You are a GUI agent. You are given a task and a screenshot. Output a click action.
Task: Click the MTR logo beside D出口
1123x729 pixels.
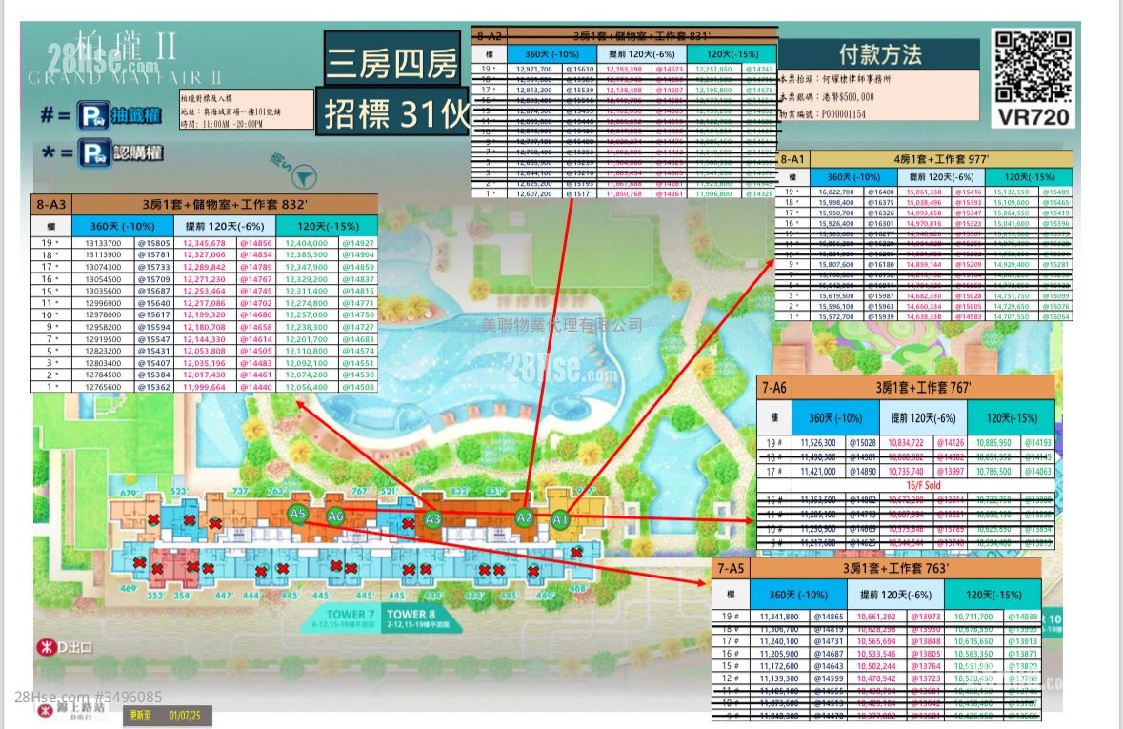pos(46,647)
